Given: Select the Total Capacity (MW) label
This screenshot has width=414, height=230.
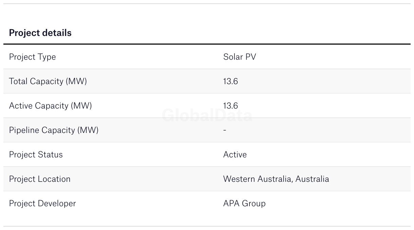Looking at the screenshot, I should (x=48, y=81).
